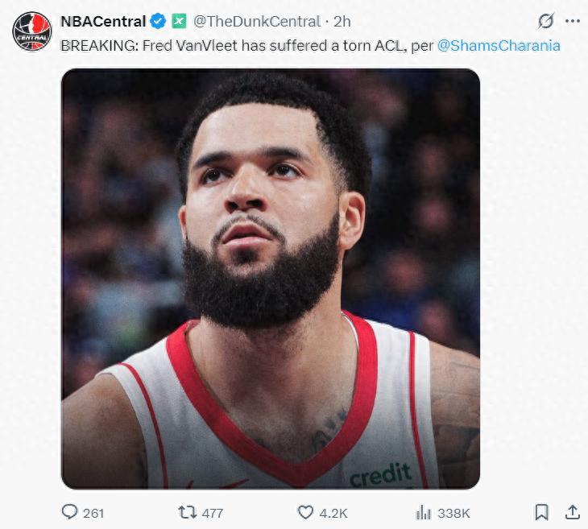
Task: Like the tweet with the heart icon
Action: pos(305,512)
